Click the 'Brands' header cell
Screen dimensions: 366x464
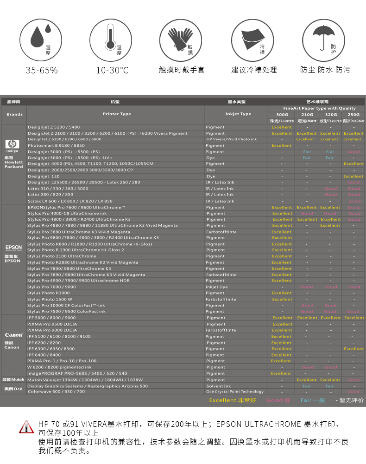14,114
